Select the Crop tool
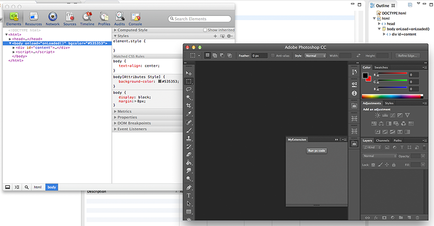 189,105
